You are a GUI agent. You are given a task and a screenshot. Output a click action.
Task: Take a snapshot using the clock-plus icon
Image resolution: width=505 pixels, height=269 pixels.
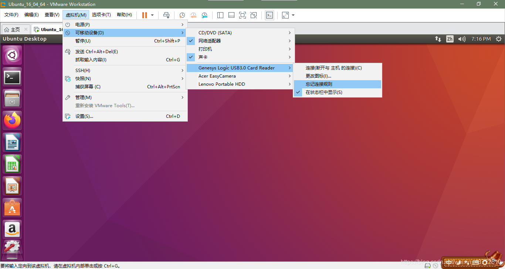[x=182, y=15]
